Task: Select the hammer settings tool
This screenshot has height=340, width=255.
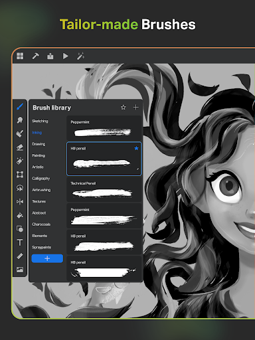Action: [x=35, y=56]
